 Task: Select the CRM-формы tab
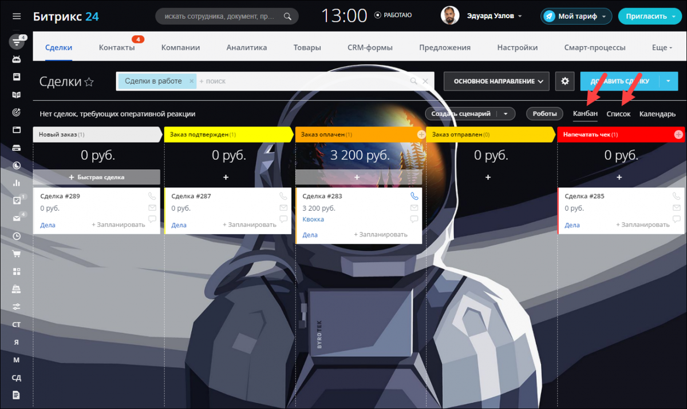tap(370, 48)
